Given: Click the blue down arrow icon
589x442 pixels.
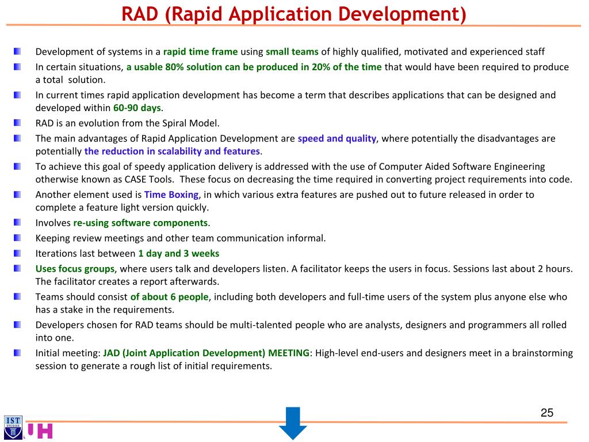Looking at the screenshot, I should click(x=293, y=423).
